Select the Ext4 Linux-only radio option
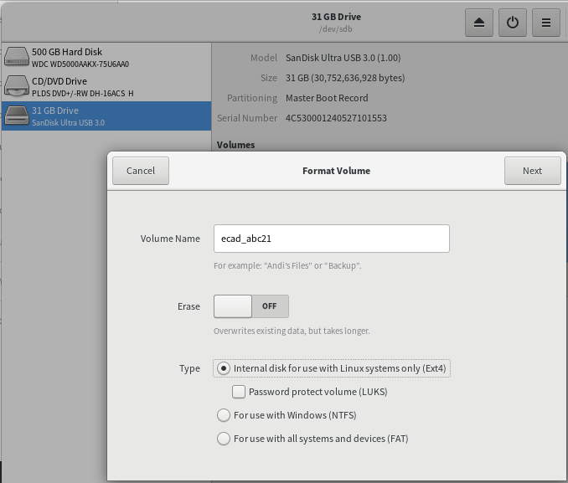The height and width of the screenshot is (483, 568). point(224,368)
